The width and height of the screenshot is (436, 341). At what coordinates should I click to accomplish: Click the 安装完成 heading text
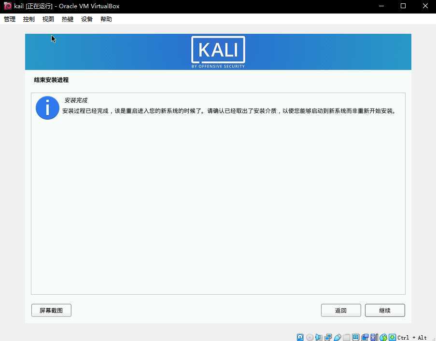[76, 100]
